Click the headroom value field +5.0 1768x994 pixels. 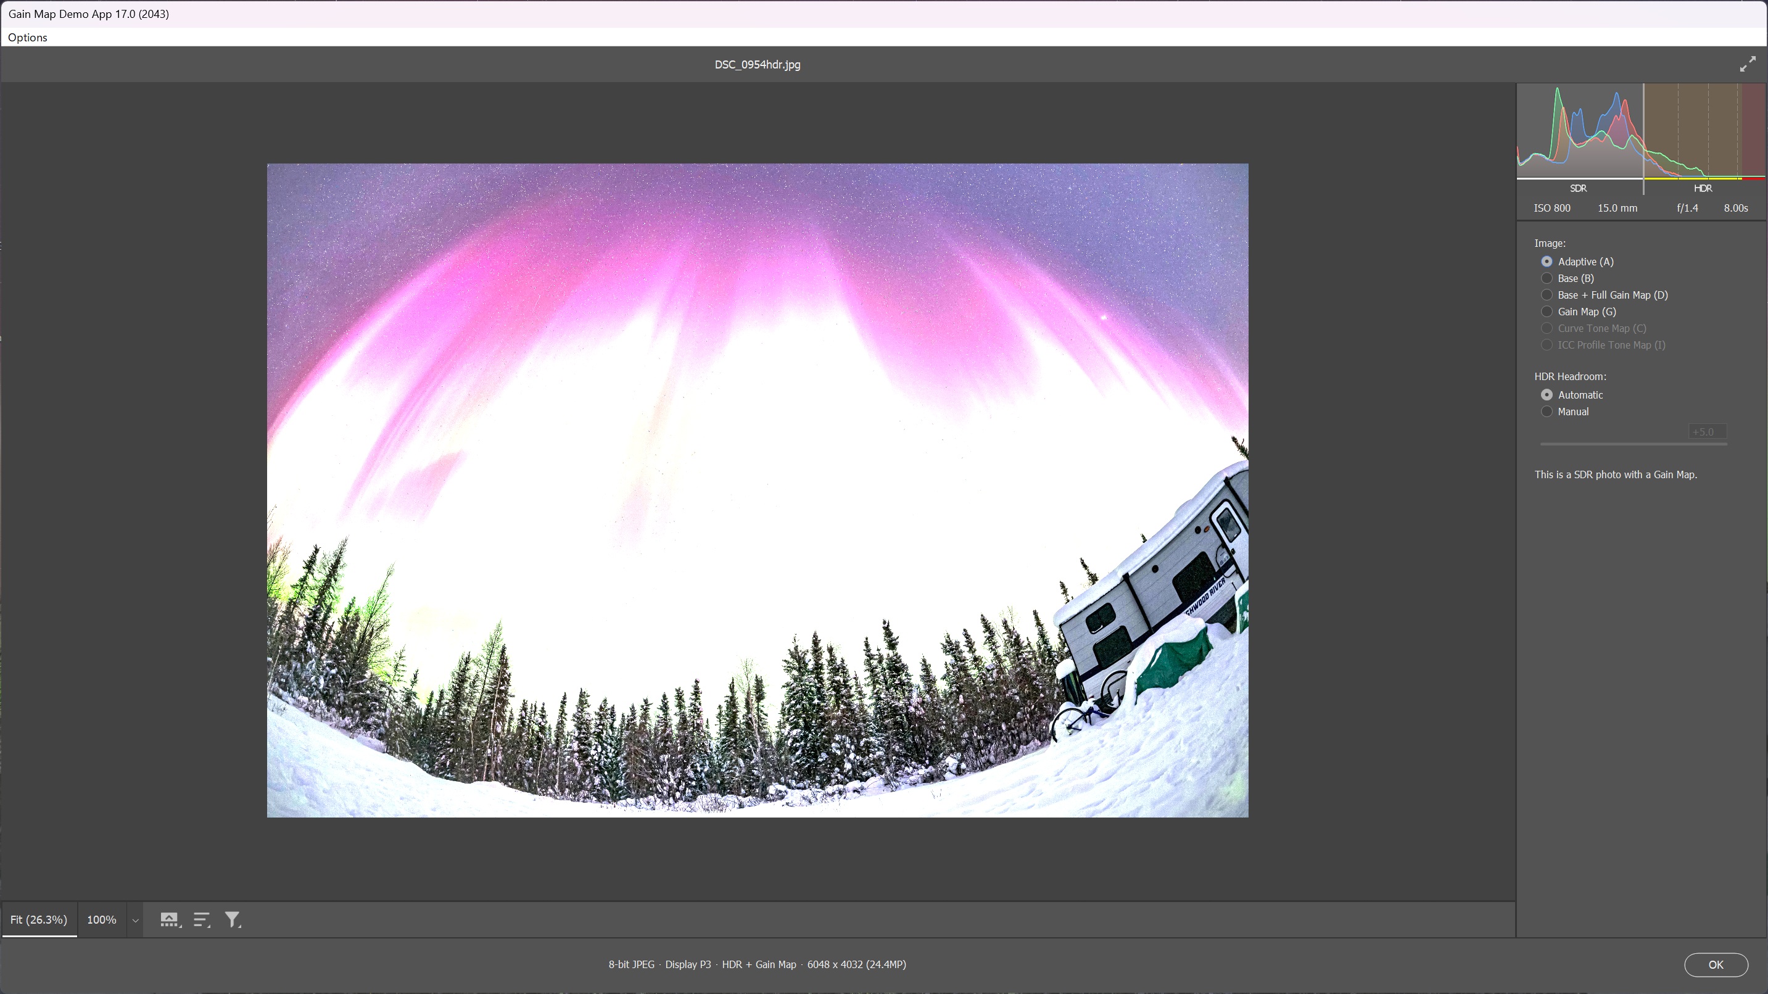click(1706, 432)
